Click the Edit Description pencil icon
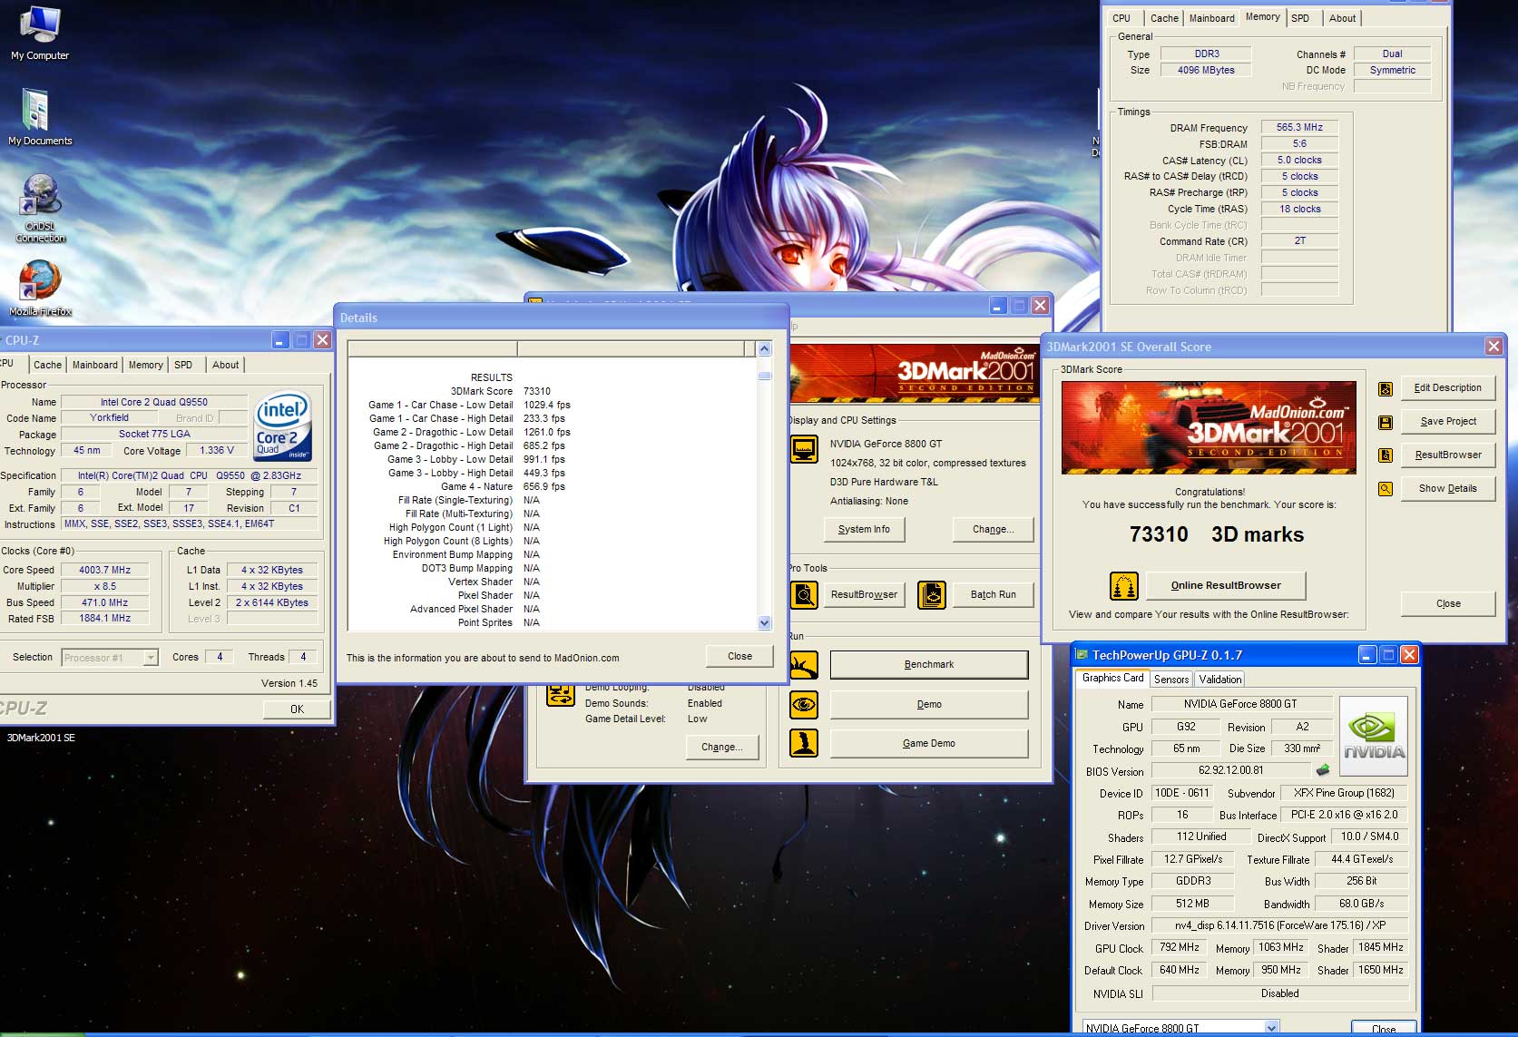The height and width of the screenshot is (1037, 1518). [x=1386, y=388]
